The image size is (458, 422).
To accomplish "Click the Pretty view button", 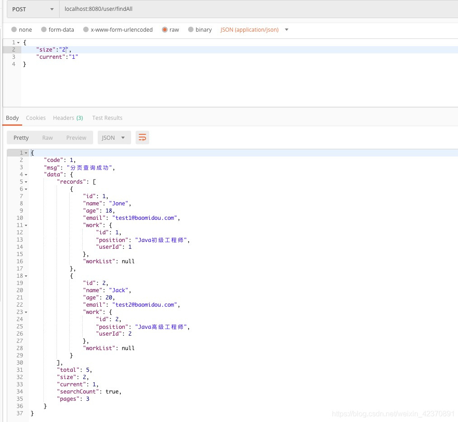I will click(21, 138).
